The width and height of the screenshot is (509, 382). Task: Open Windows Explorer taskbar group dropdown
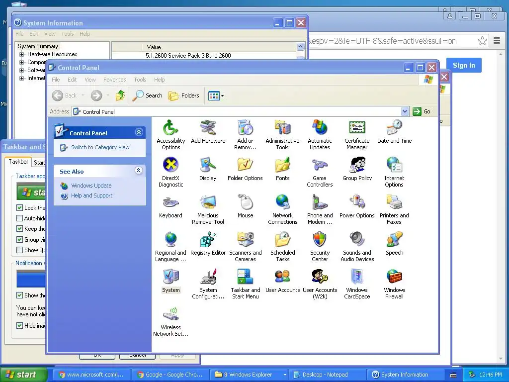tap(285, 375)
